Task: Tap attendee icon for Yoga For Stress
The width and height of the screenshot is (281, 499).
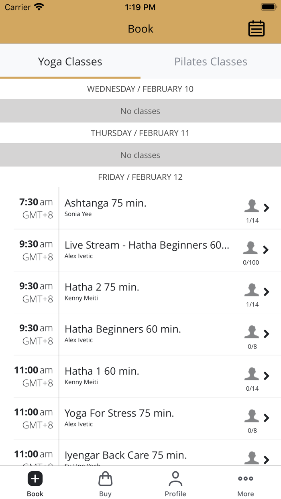Action: coord(252,416)
